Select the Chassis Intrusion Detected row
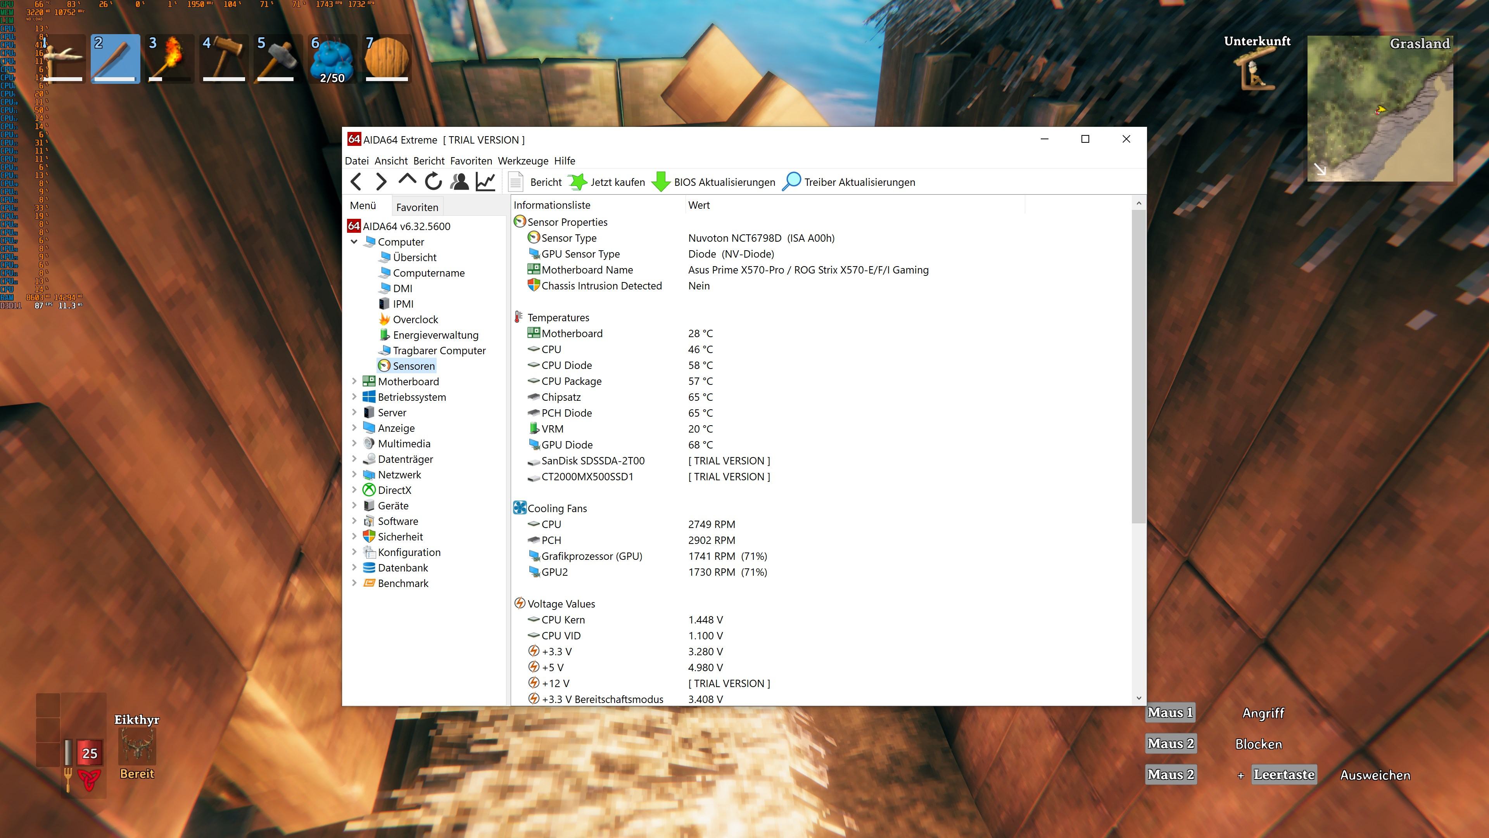This screenshot has height=838, width=1489. click(821, 286)
